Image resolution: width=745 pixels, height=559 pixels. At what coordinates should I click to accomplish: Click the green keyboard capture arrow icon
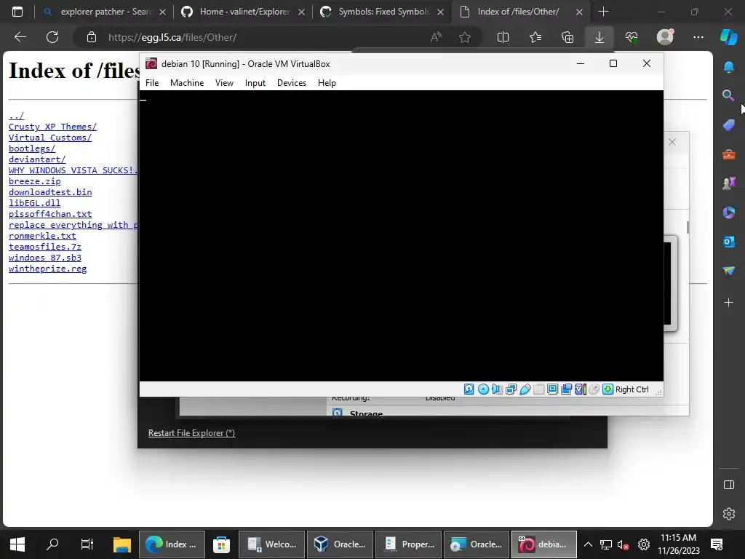click(607, 389)
